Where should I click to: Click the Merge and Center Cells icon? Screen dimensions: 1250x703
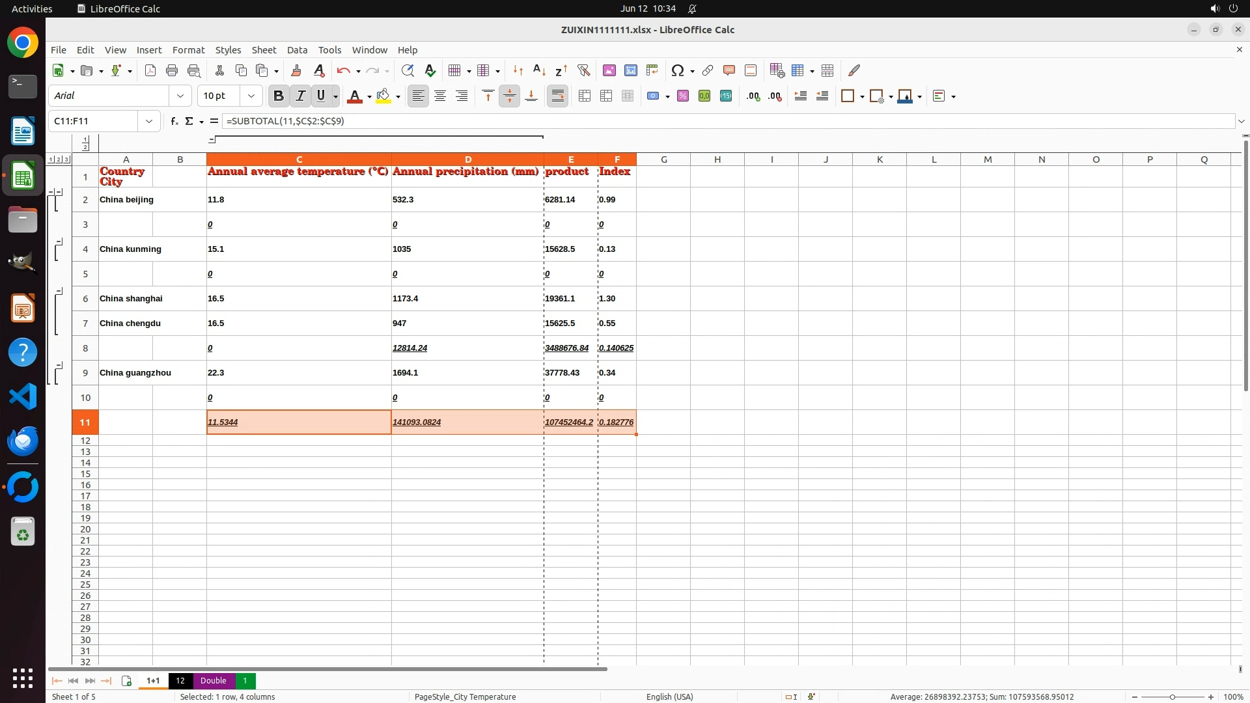tap(585, 96)
